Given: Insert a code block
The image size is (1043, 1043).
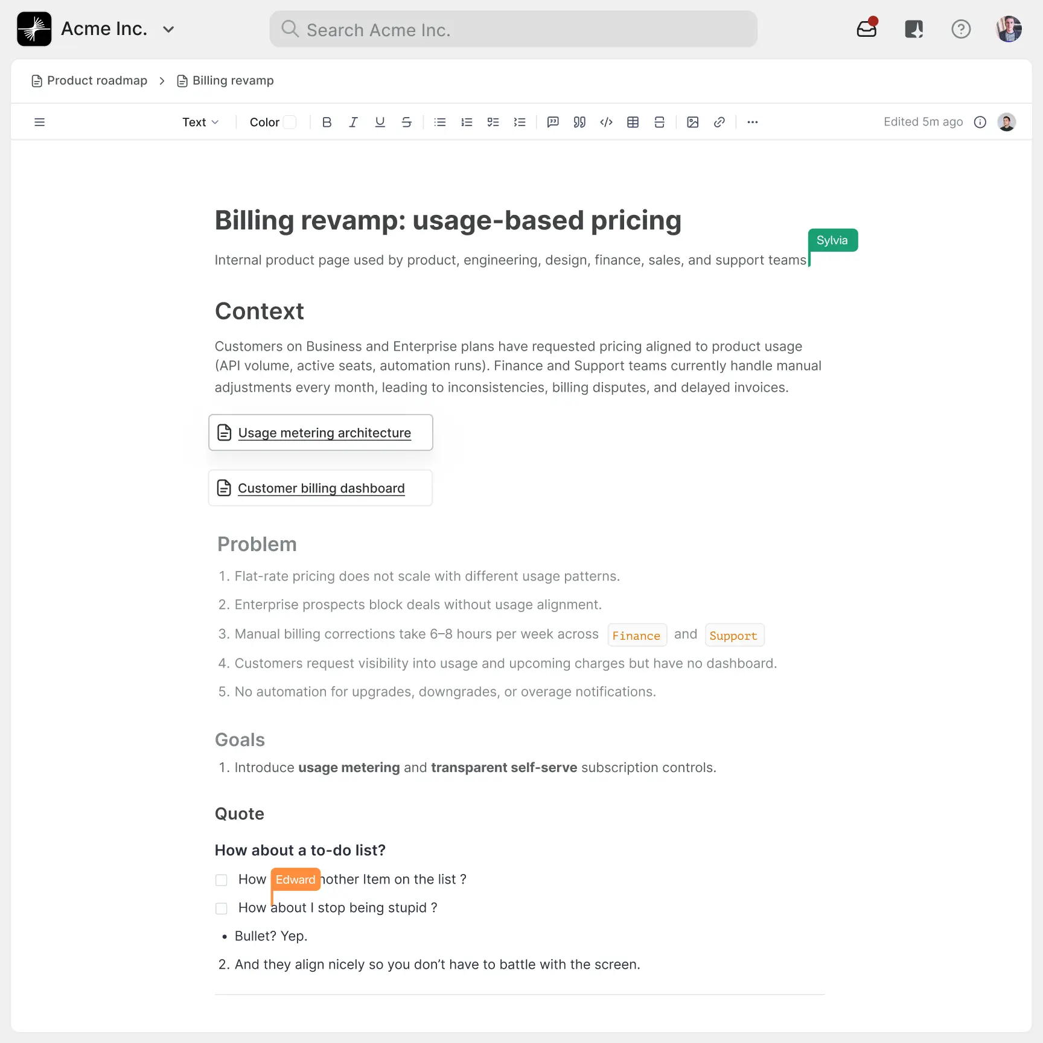Looking at the screenshot, I should pos(606,122).
